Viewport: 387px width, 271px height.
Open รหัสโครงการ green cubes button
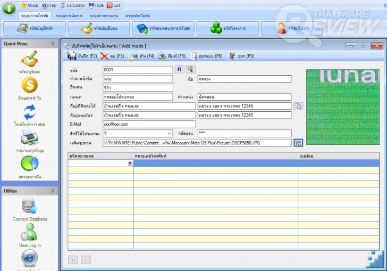[228, 28]
